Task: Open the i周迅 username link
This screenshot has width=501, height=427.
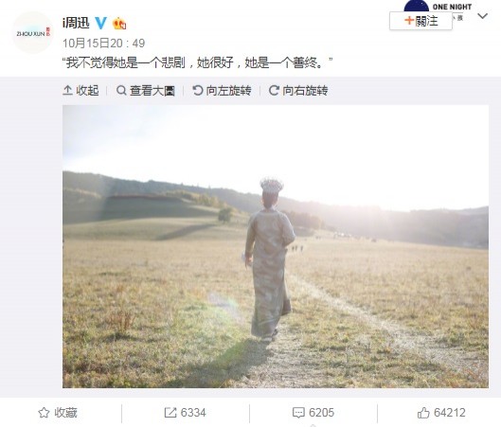Action: pos(76,23)
